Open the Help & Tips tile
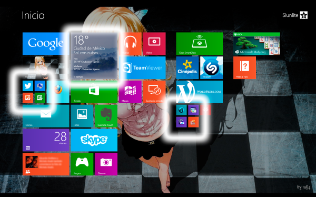316x197 pixels. 245,68
